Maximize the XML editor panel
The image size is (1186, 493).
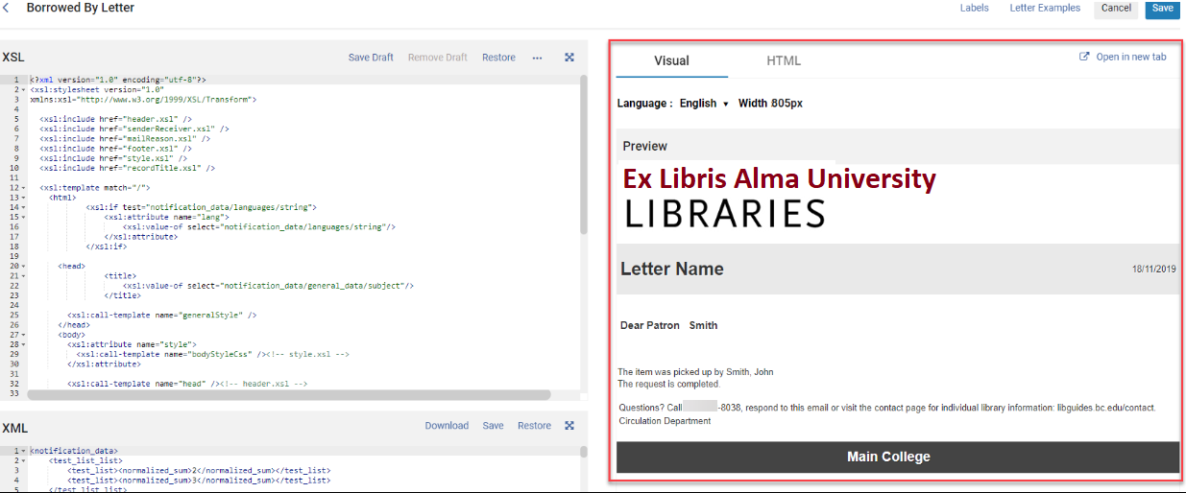tap(569, 426)
